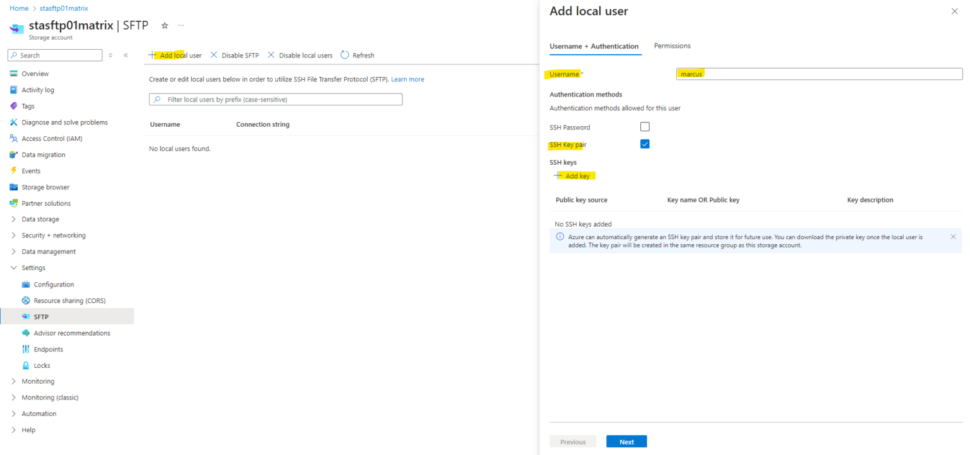Select the Endpoints icon under Settings
The image size is (970, 455).
pyautogui.click(x=25, y=349)
